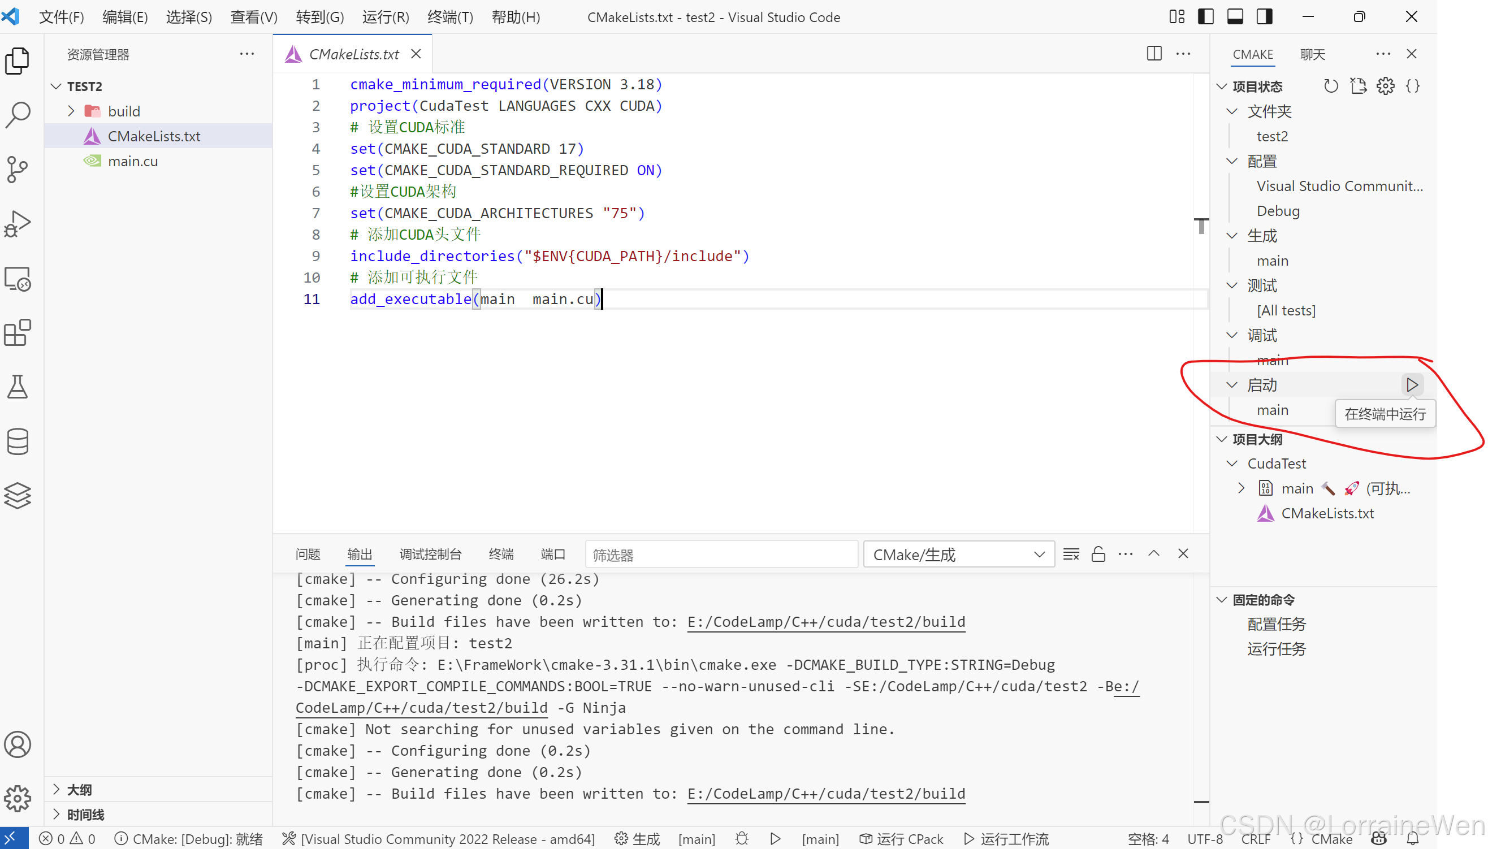Click the CMake project status gear icon

tap(1385, 86)
